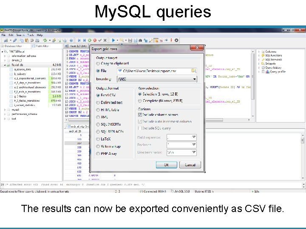Click the save floppy disk toolbar icon

pos(130,40)
